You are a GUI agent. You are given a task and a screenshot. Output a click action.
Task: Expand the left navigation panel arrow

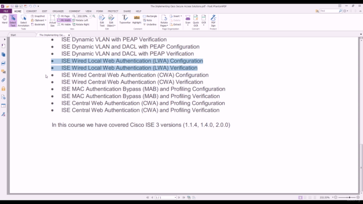click(5, 39)
